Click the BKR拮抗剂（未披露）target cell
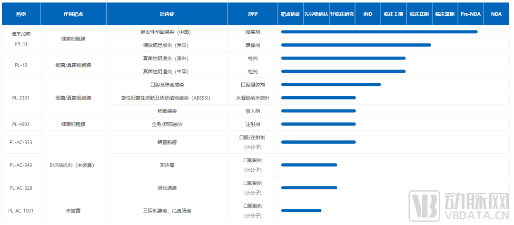Image resolution: width=514 pixels, height=225 pixels. [x=73, y=165]
